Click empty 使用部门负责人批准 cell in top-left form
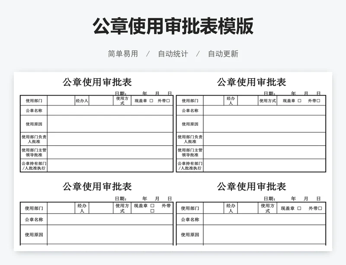The image size is (346, 265). pos(110,139)
